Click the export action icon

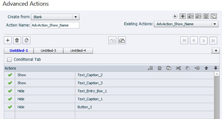click(198, 16)
